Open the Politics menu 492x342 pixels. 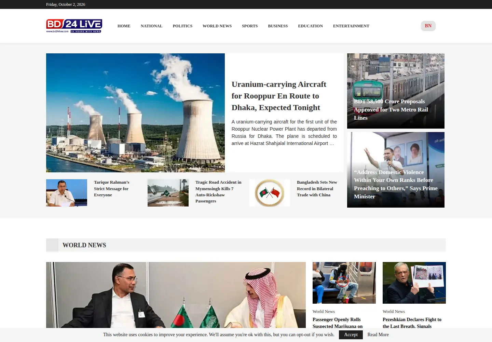pos(182,26)
